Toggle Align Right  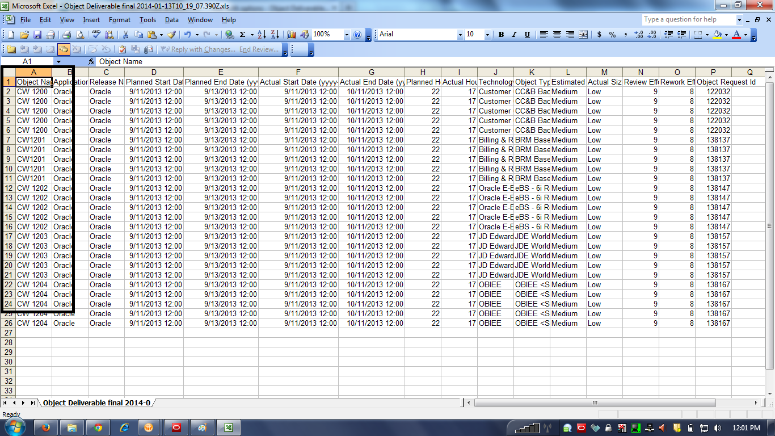[570, 35]
